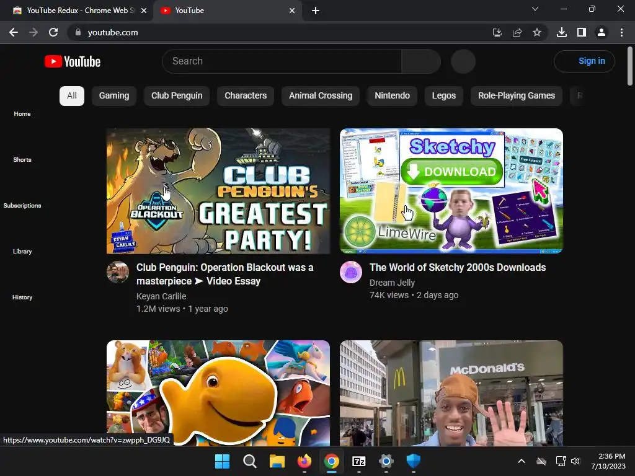Close the YouTube Redux tab
This screenshot has height=476, width=635.
tap(144, 11)
